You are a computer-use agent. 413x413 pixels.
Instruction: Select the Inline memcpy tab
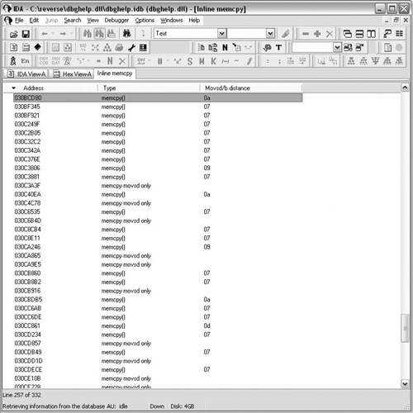(115, 74)
